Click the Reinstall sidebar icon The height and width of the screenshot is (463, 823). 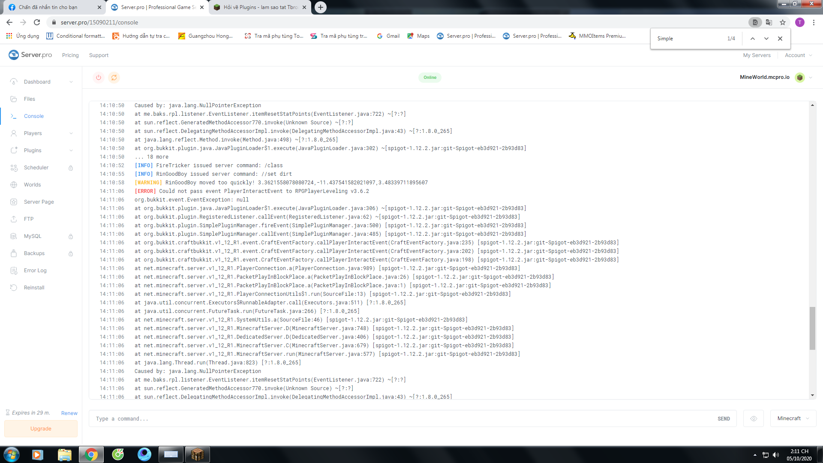pos(14,288)
